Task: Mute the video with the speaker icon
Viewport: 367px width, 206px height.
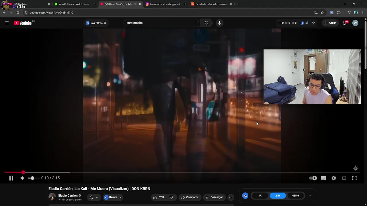Action: pyautogui.click(x=22, y=178)
